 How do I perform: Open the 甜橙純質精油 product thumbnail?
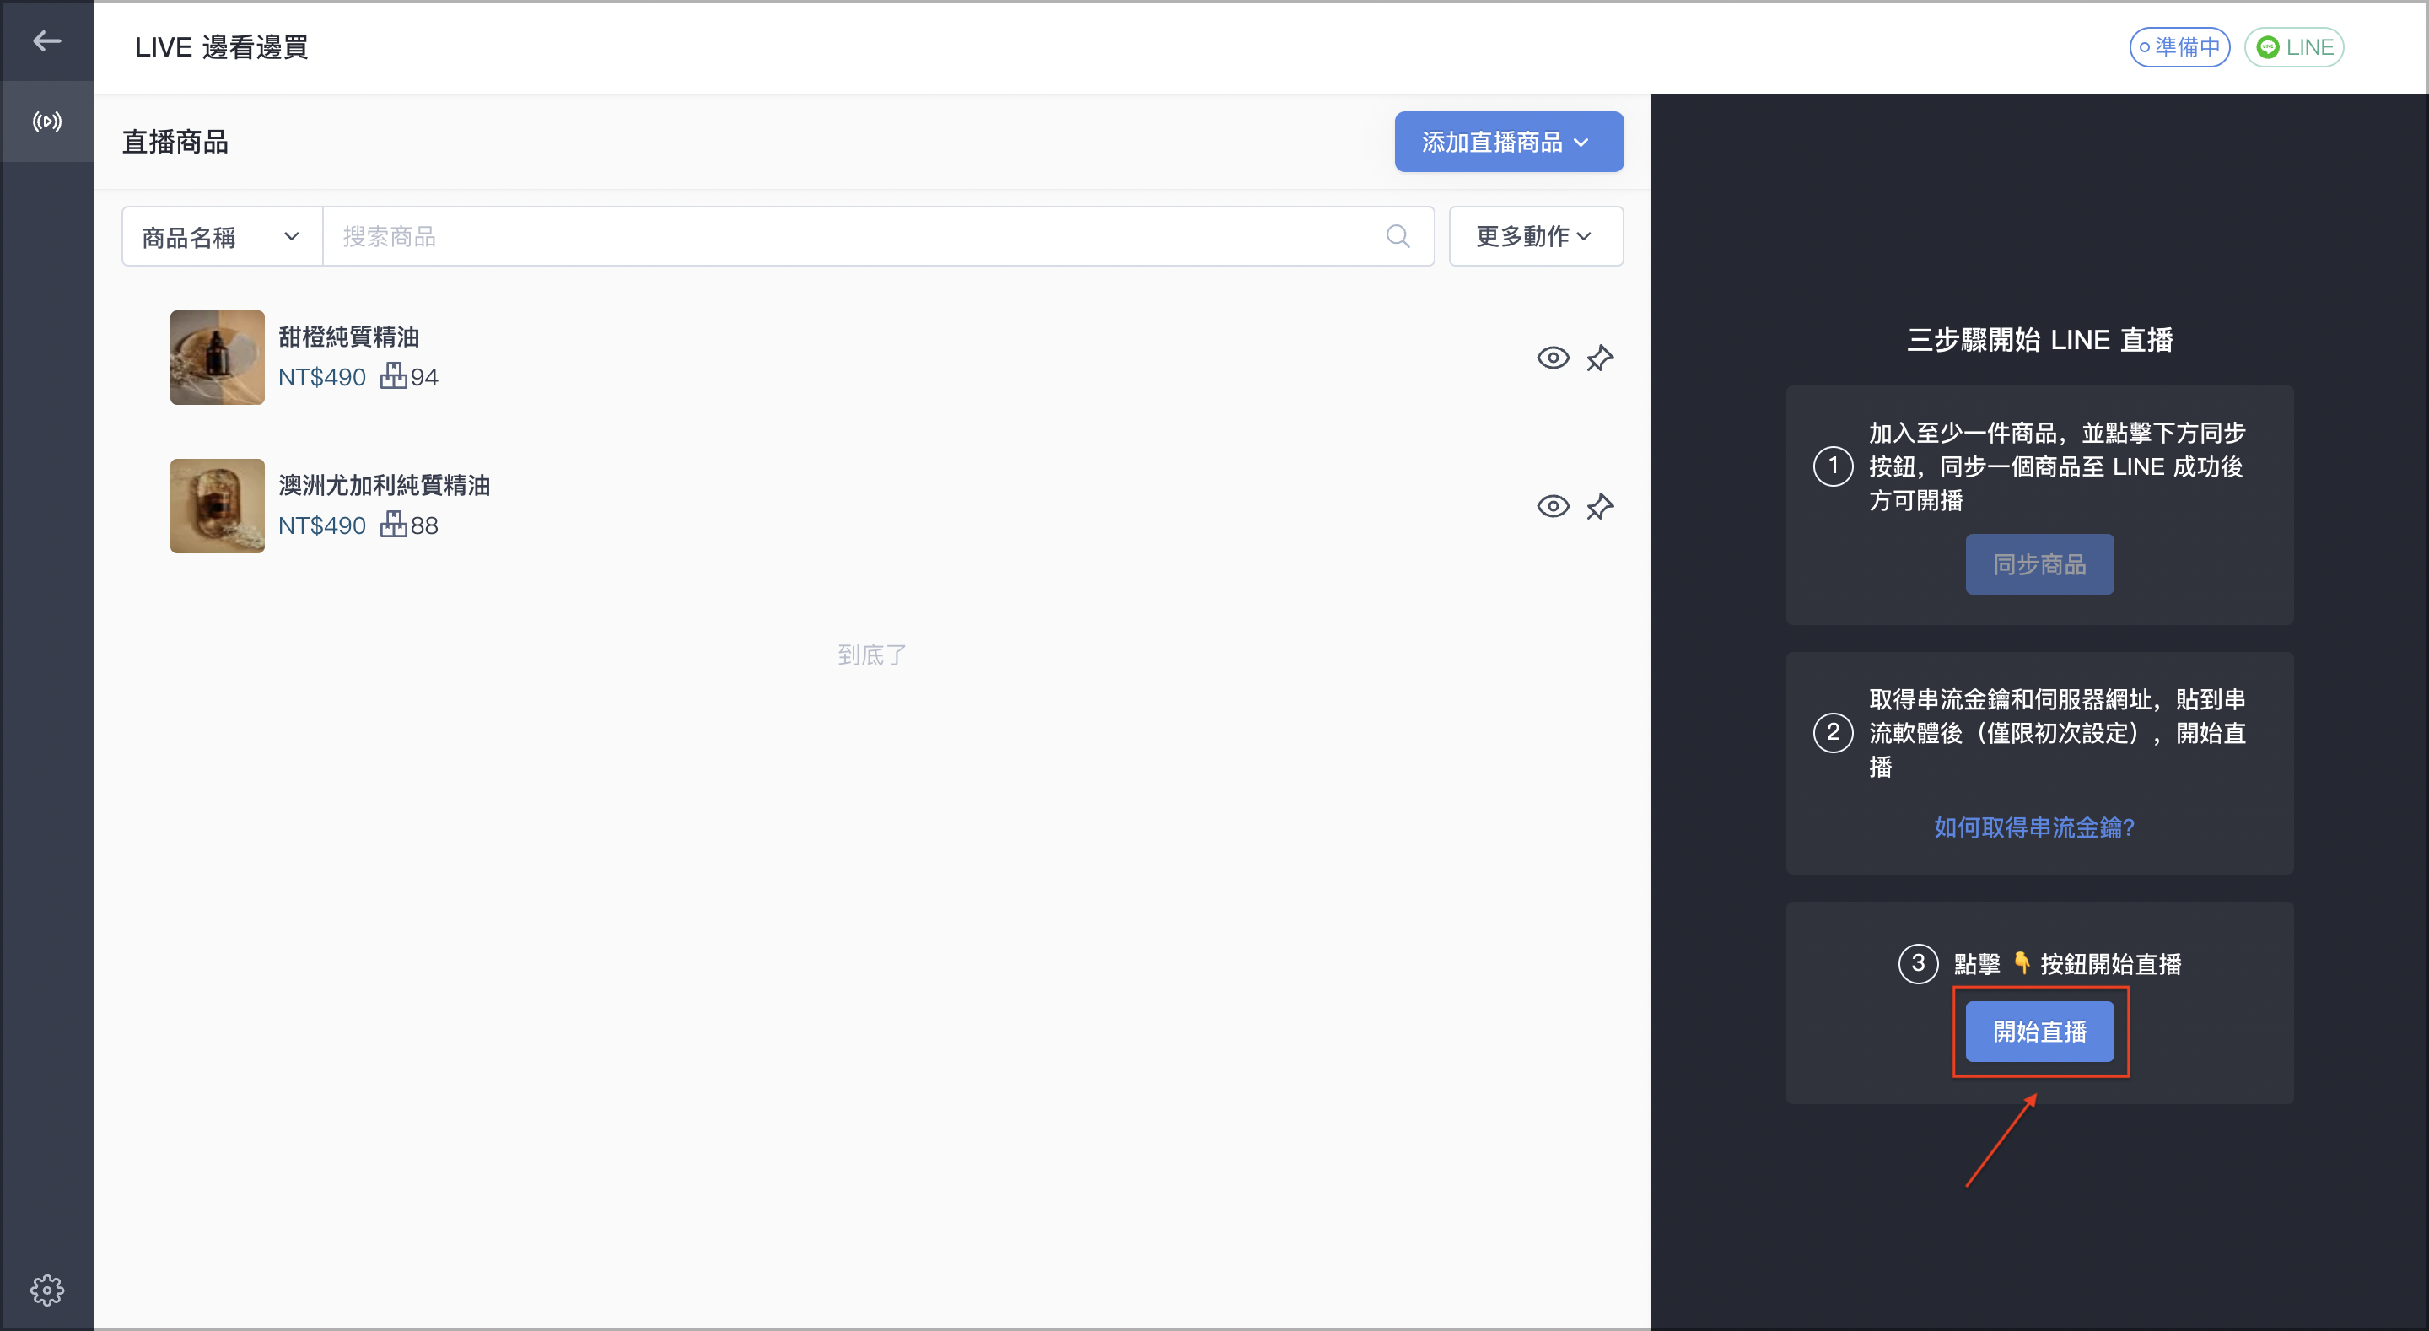pyautogui.click(x=217, y=358)
